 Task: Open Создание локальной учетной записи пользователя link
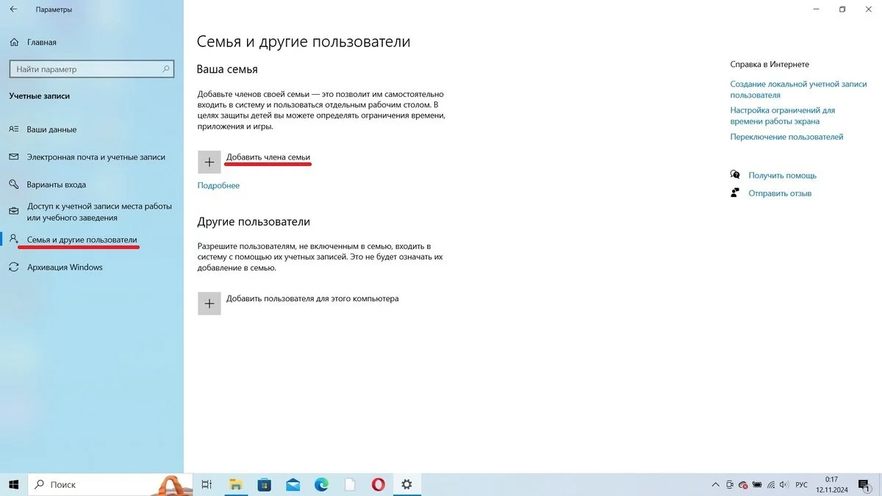[799, 90]
